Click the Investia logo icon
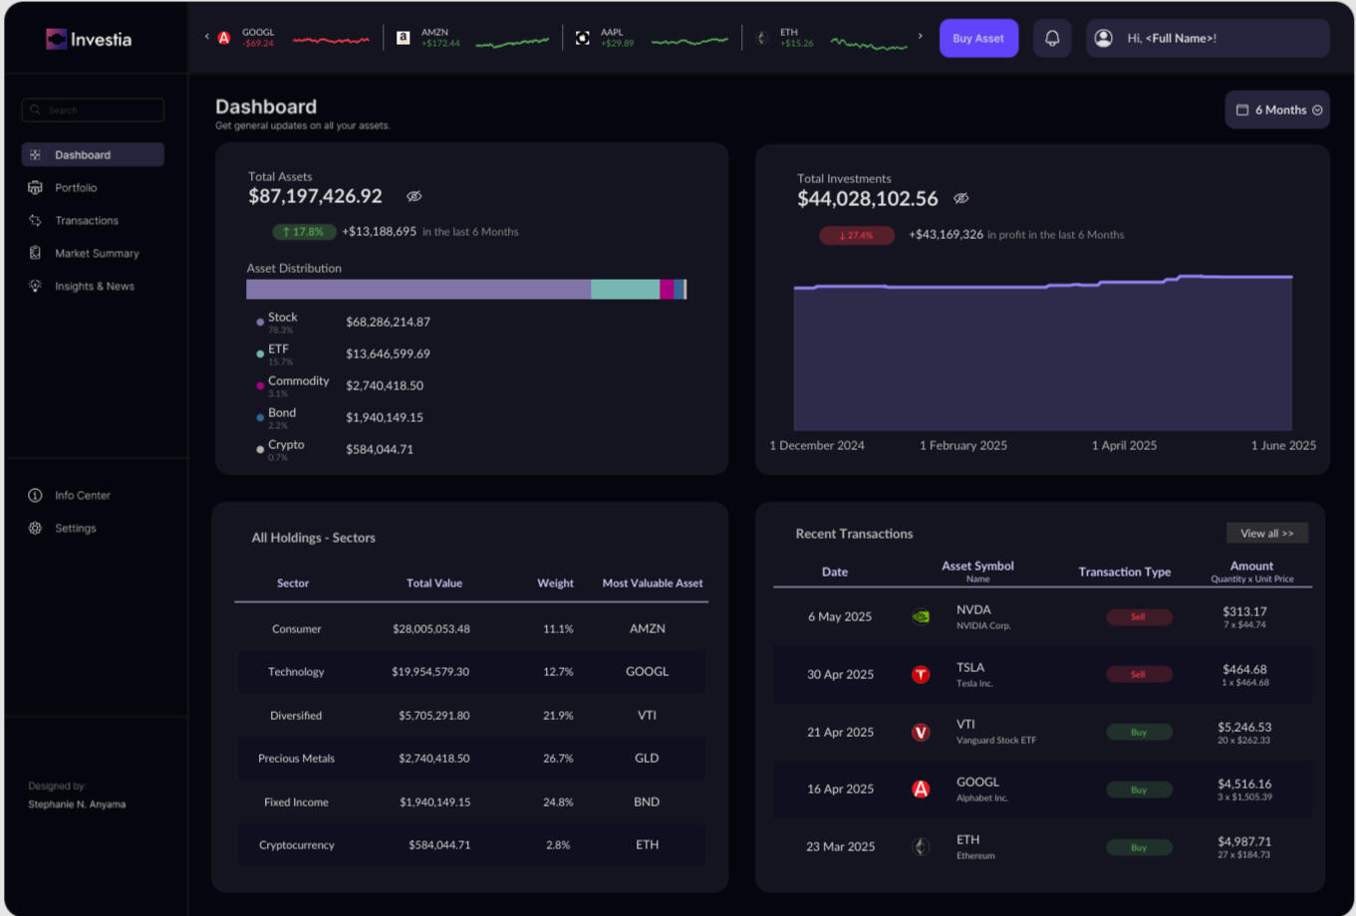The image size is (1356, 916). click(x=56, y=39)
